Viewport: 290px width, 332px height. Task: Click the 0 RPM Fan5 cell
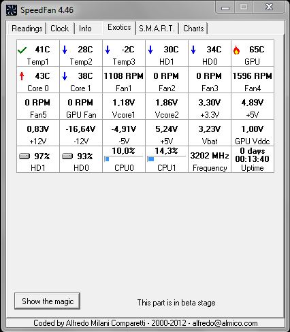click(38, 106)
